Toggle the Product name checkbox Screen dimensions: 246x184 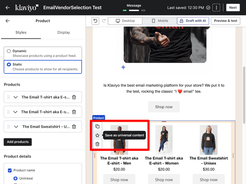coord(10,170)
